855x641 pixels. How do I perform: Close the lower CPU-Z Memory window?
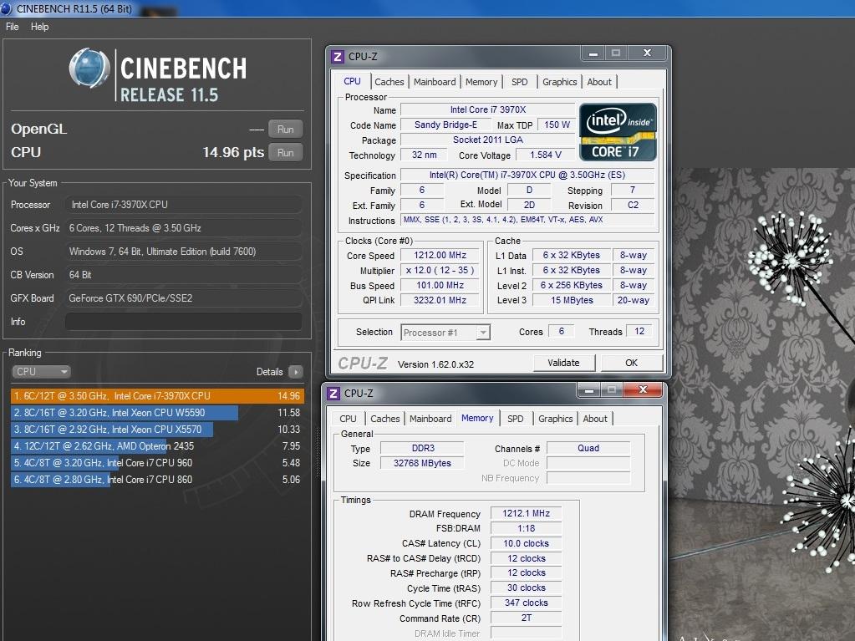[643, 389]
